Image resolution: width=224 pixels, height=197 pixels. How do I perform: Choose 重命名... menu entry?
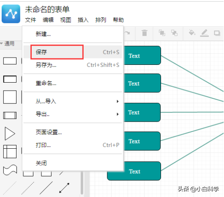73,83
